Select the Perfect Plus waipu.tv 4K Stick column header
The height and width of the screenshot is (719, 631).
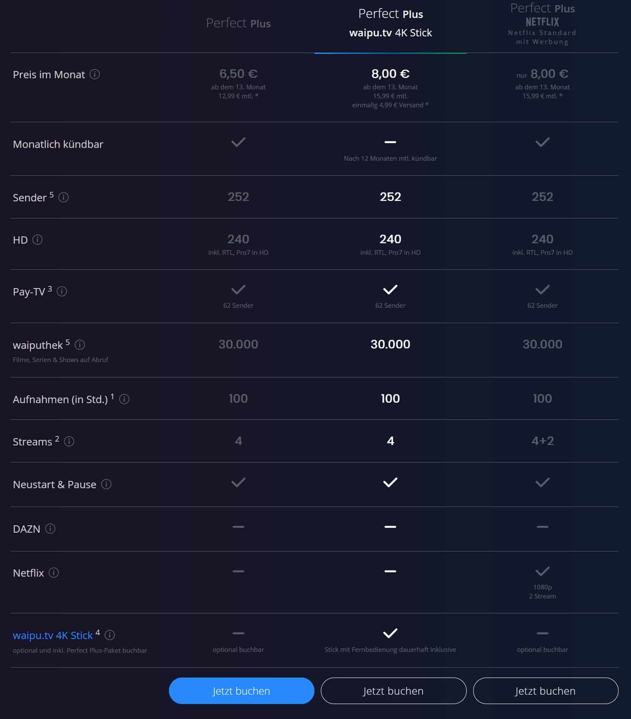pos(391,23)
